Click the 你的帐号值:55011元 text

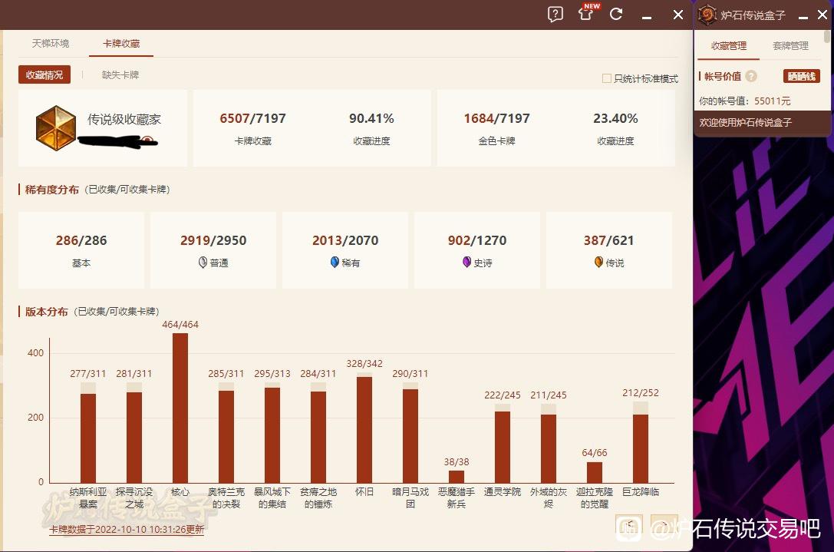745,101
